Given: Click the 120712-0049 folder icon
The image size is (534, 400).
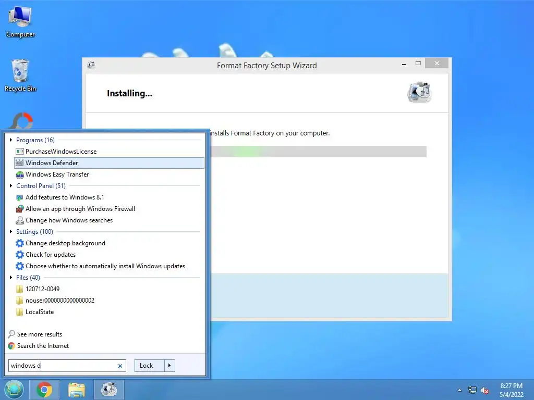Looking at the screenshot, I should [x=20, y=289].
